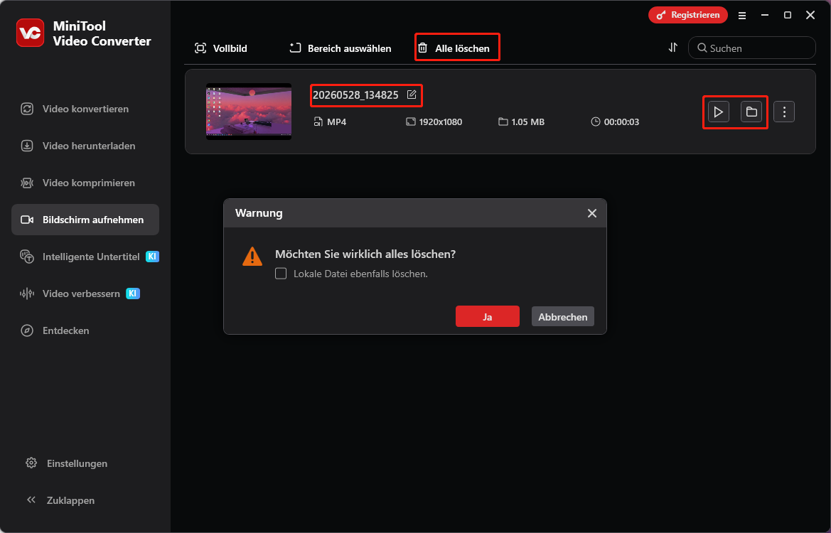Choose Bereich auswählen recording mode
The image size is (831, 533).
(341, 48)
